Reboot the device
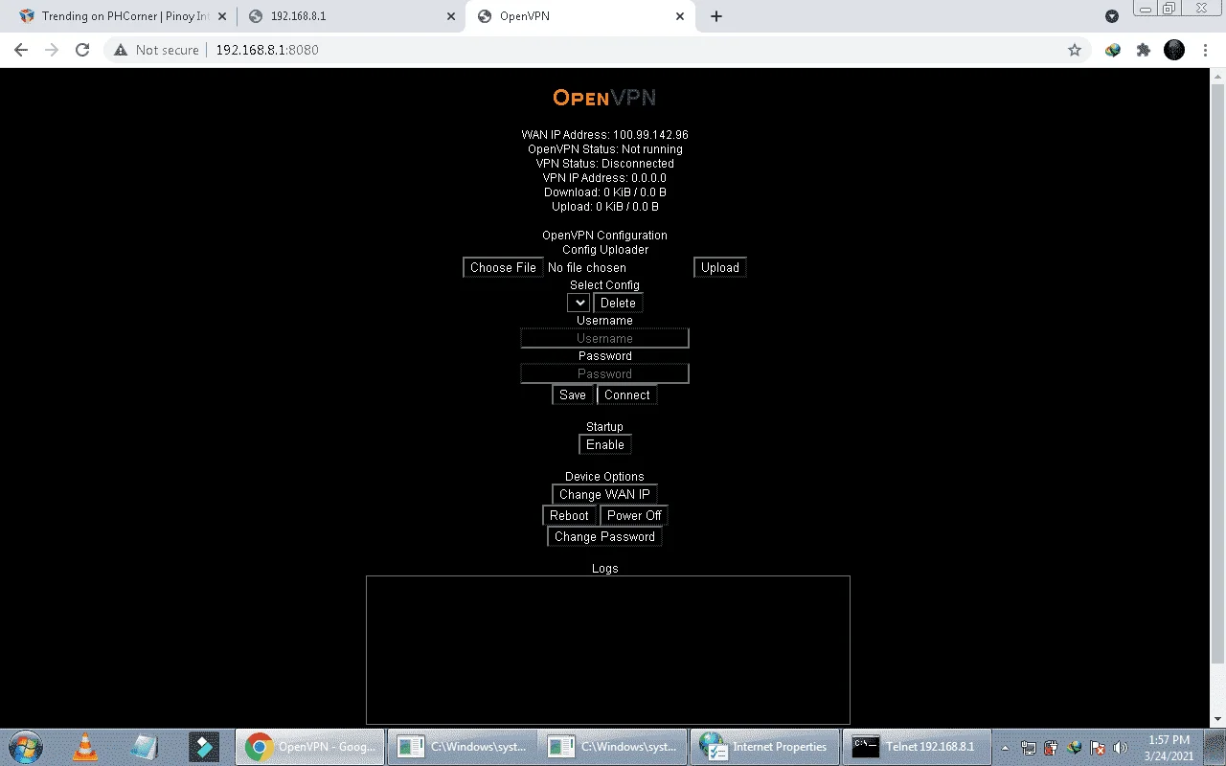The image size is (1226, 766). click(x=569, y=516)
